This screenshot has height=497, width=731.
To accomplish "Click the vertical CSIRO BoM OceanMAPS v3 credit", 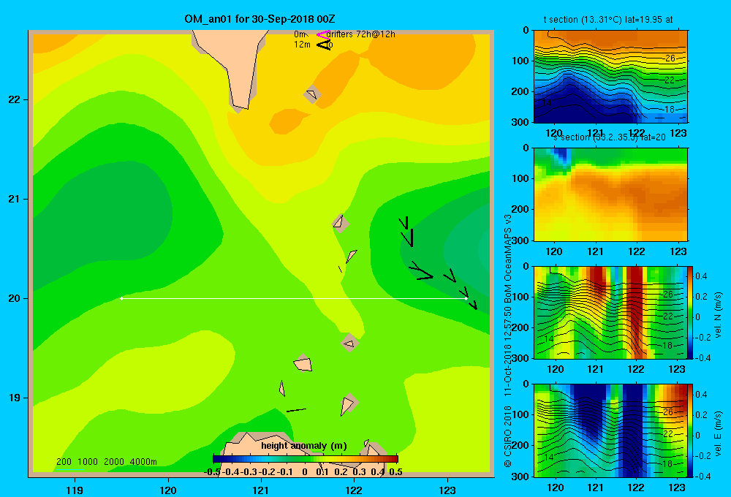I will (x=508, y=341).
